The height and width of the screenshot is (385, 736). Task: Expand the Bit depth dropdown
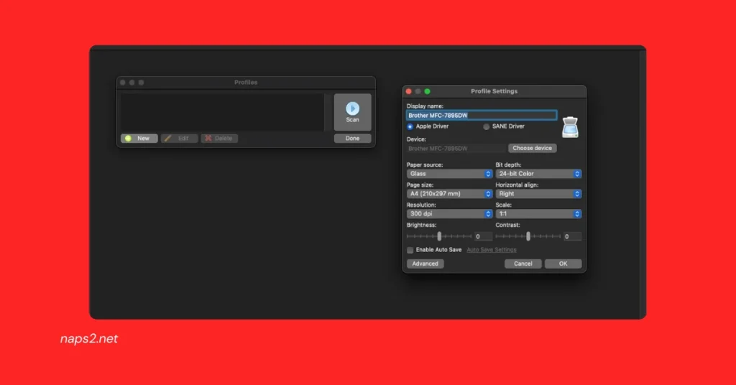coord(538,174)
